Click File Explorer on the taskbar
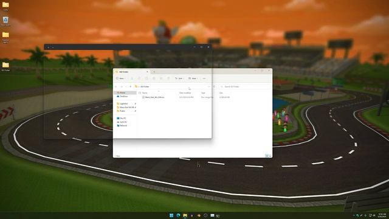Screen dimensions: 389x219 185,215
